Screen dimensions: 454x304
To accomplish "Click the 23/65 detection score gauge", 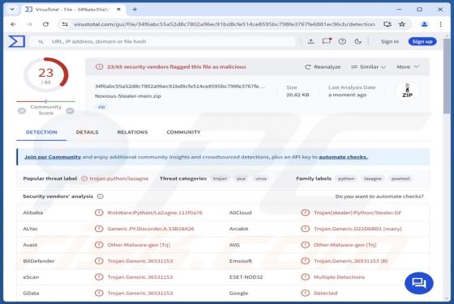I will (45, 74).
